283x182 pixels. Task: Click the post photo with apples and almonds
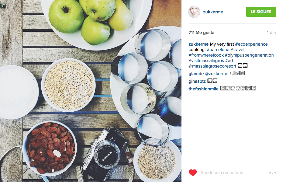pos(91,91)
